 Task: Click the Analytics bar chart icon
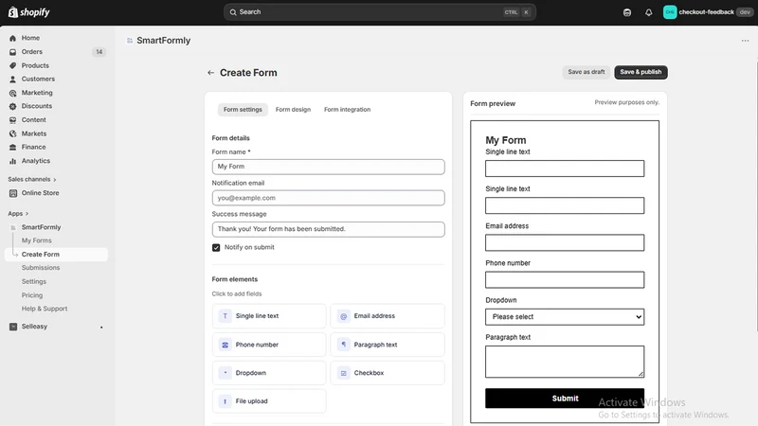(13, 161)
